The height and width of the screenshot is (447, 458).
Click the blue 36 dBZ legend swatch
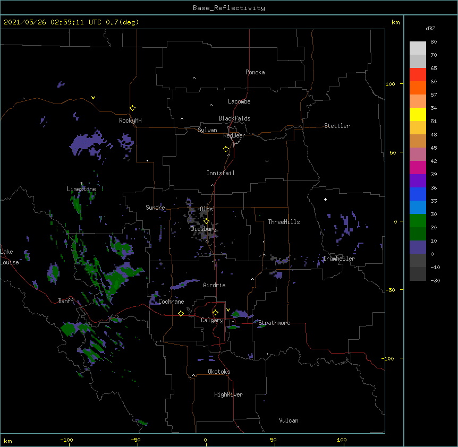[x=418, y=194]
